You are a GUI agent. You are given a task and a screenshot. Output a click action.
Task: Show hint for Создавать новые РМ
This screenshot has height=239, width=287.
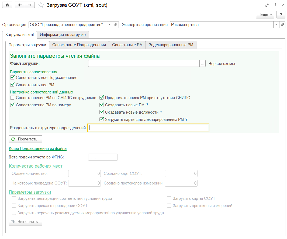coord(147,105)
